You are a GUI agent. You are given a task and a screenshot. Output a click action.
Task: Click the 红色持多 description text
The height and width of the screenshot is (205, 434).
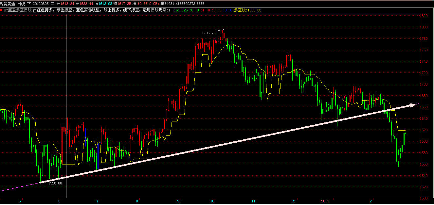44,10
